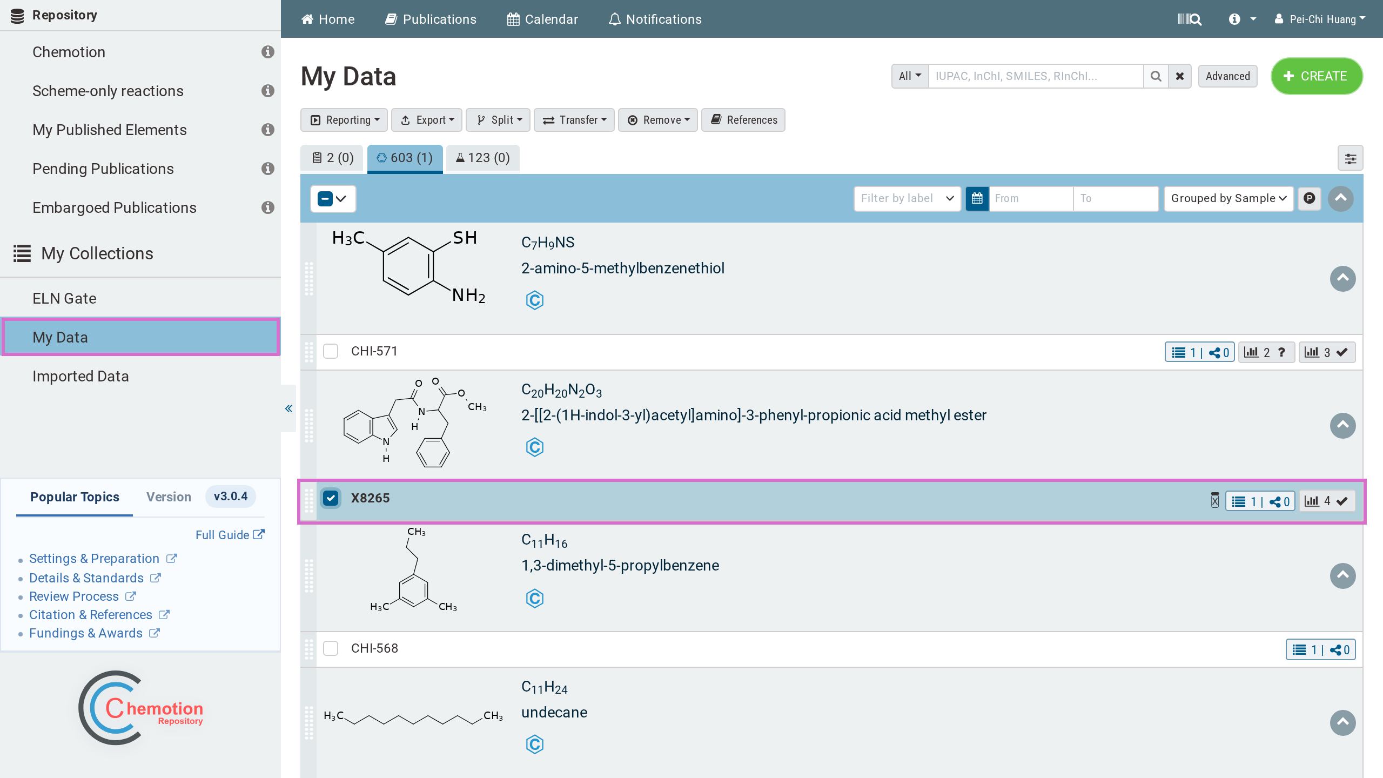Open collection/share badge on CHI-568 row

[x=1320, y=650]
